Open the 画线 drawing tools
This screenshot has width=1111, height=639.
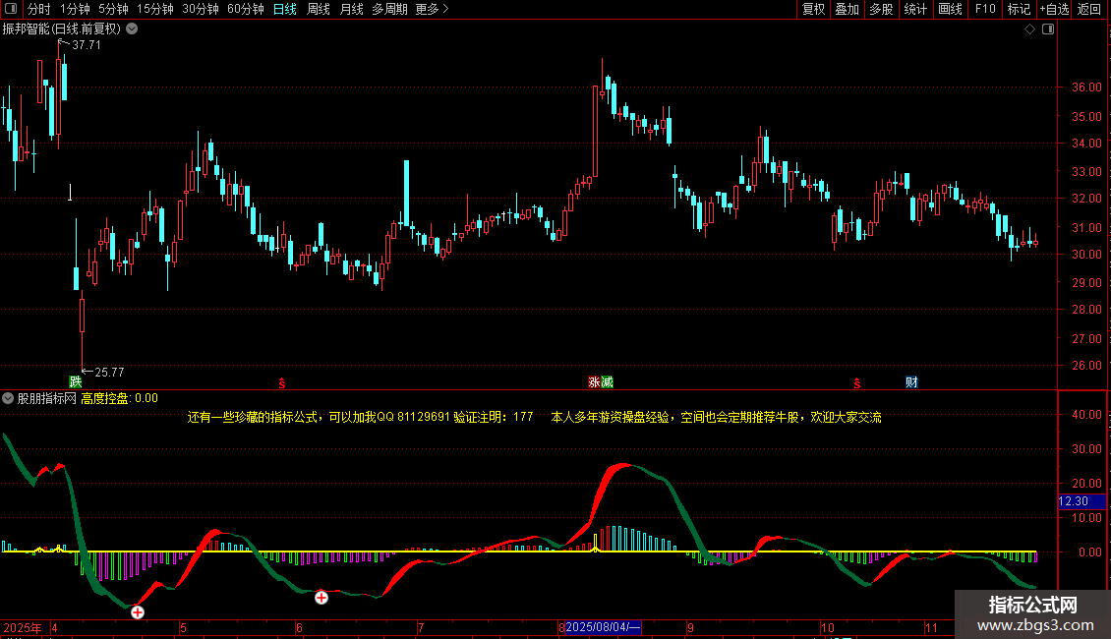tap(950, 9)
